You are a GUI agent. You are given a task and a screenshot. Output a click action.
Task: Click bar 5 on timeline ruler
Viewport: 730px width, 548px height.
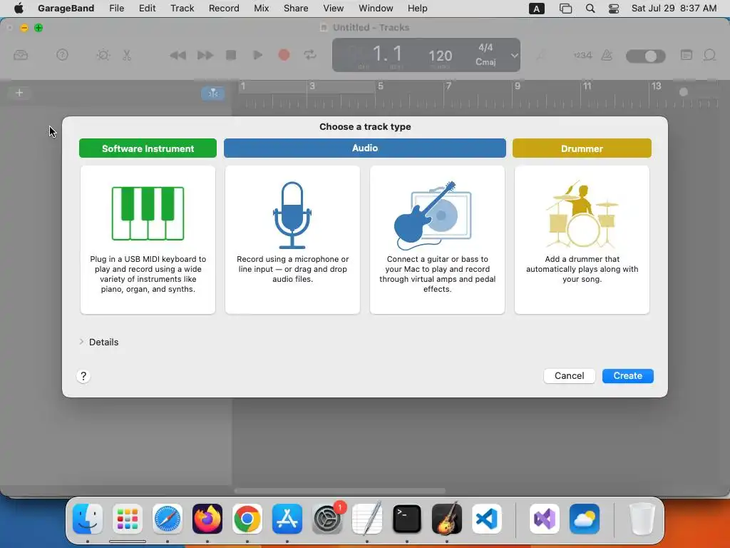(x=381, y=86)
